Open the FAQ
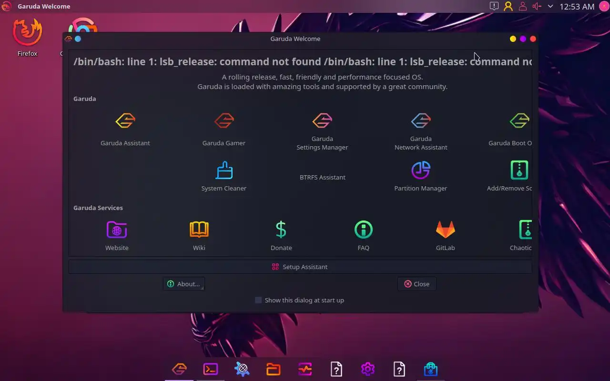 point(363,236)
